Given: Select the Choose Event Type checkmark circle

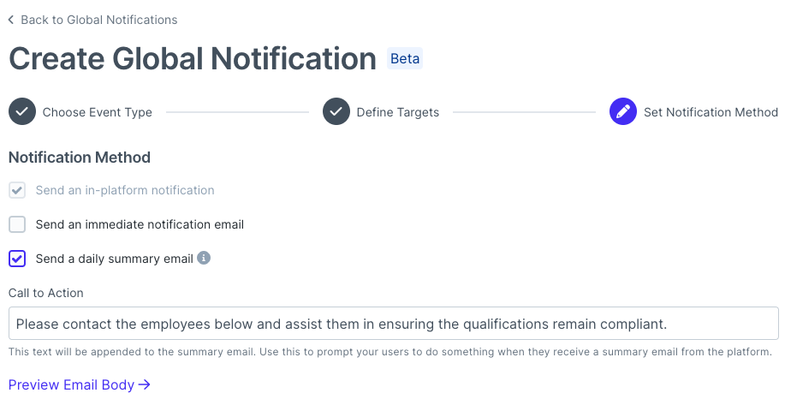Looking at the screenshot, I should coord(22,111).
